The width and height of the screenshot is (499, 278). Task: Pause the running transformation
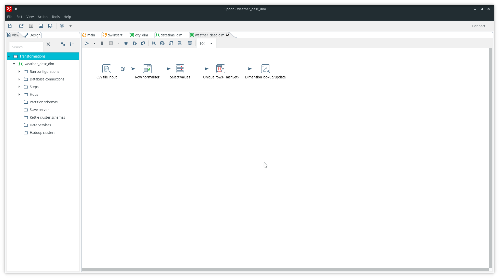(102, 43)
